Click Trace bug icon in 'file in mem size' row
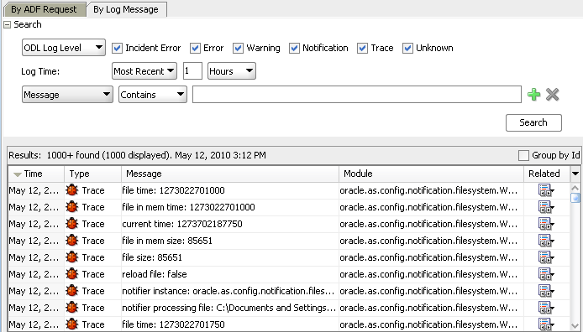The width and height of the screenshot is (583, 332). [x=72, y=241]
